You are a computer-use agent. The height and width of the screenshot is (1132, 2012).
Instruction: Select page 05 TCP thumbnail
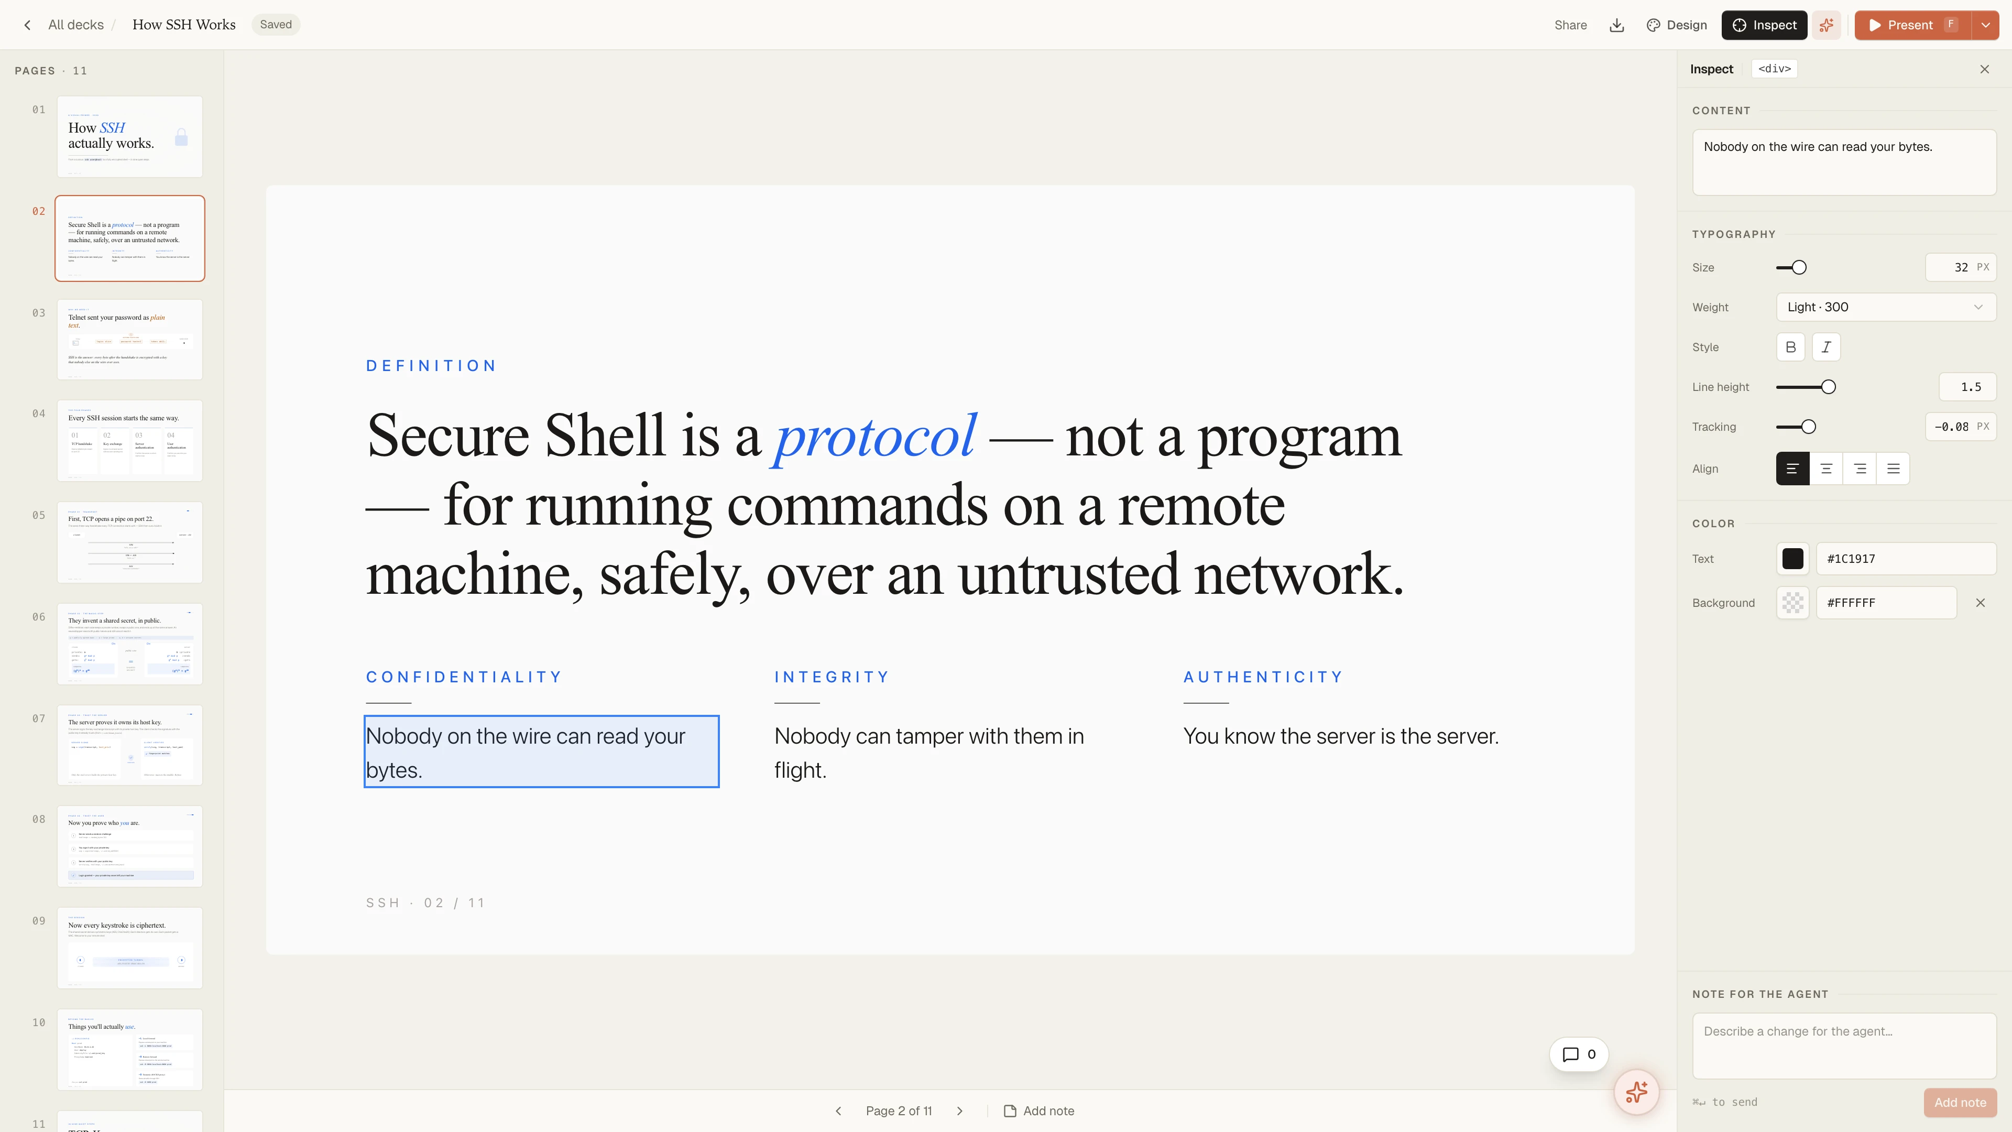(x=129, y=542)
